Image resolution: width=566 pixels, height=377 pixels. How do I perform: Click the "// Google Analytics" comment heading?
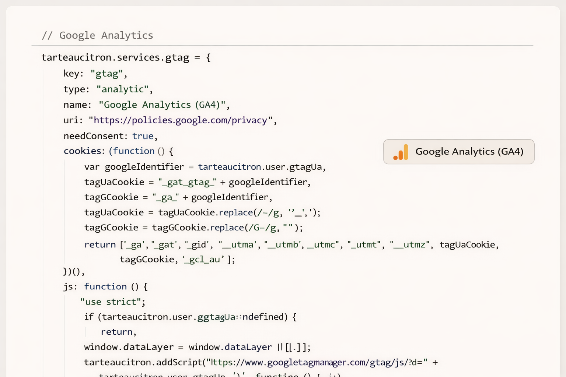click(97, 35)
